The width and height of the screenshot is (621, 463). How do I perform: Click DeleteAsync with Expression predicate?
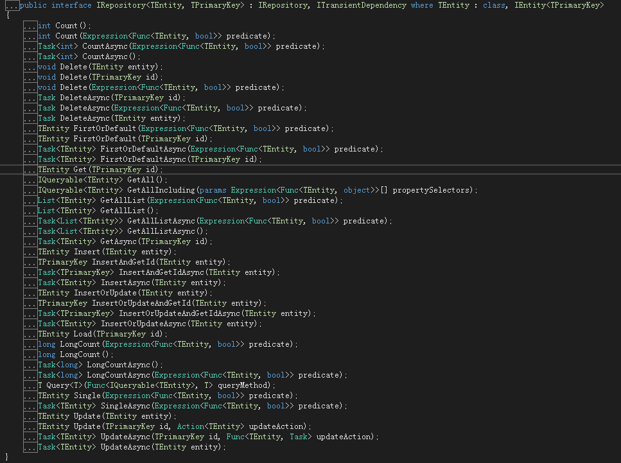coord(172,108)
